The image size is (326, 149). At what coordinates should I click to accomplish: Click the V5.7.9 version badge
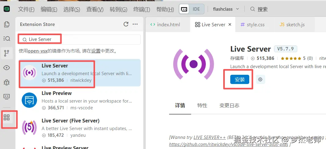tap(286, 49)
